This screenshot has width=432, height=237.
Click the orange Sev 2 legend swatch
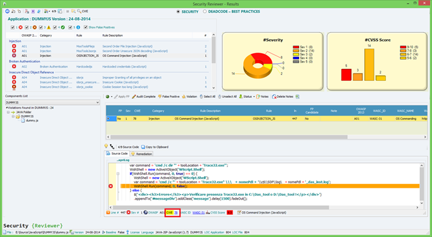pos(296,51)
